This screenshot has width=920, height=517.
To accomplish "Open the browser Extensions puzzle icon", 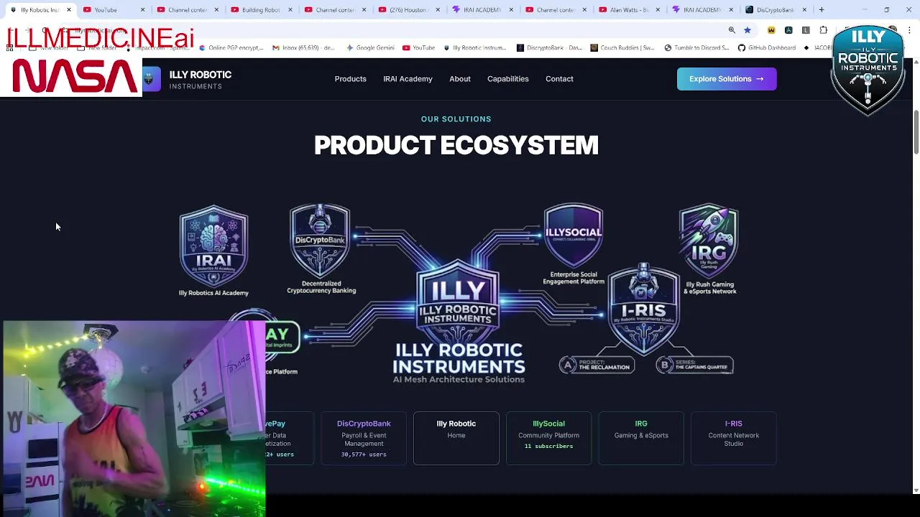I will pyautogui.click(x=824, y=30).
